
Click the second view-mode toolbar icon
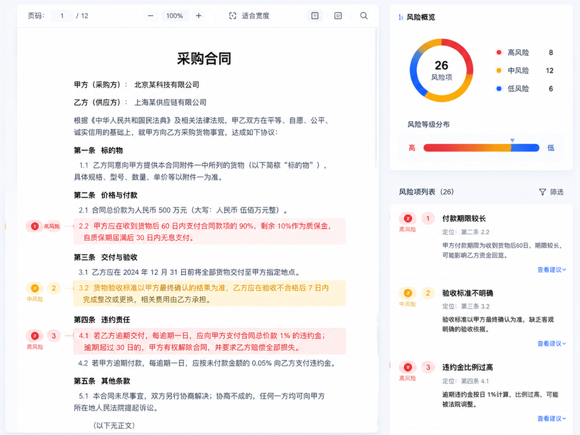point(338,16)
